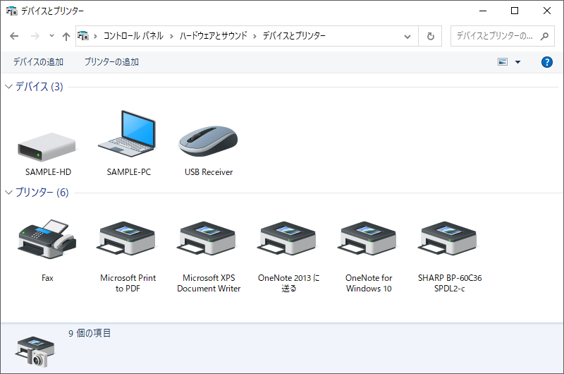The width and height of the screenshot is (564, 374).
Task: Click プリンターの追加 in the command bar
Action: coord(111,62)
